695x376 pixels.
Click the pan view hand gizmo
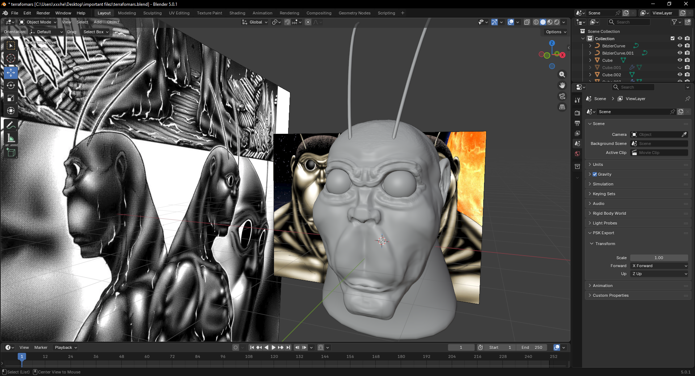562,85
